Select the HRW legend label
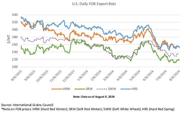 pos(66,89)
